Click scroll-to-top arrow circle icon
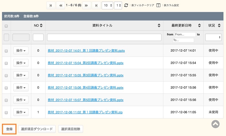The width and height of the screenshot is (226, 136). click(215, 123)
